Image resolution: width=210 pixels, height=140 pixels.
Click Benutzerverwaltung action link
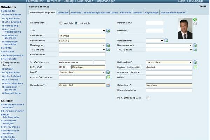(x=13, y=111)
